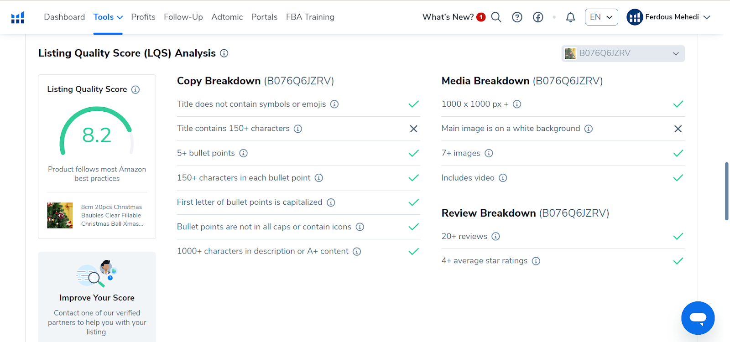Open the help question mark icon
The width and height of the screenshot is (730, 342).
pyautogui.click(x=517, y=17)
